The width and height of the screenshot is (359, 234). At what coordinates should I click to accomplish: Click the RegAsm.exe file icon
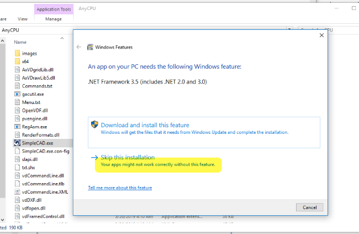(17, 127)
